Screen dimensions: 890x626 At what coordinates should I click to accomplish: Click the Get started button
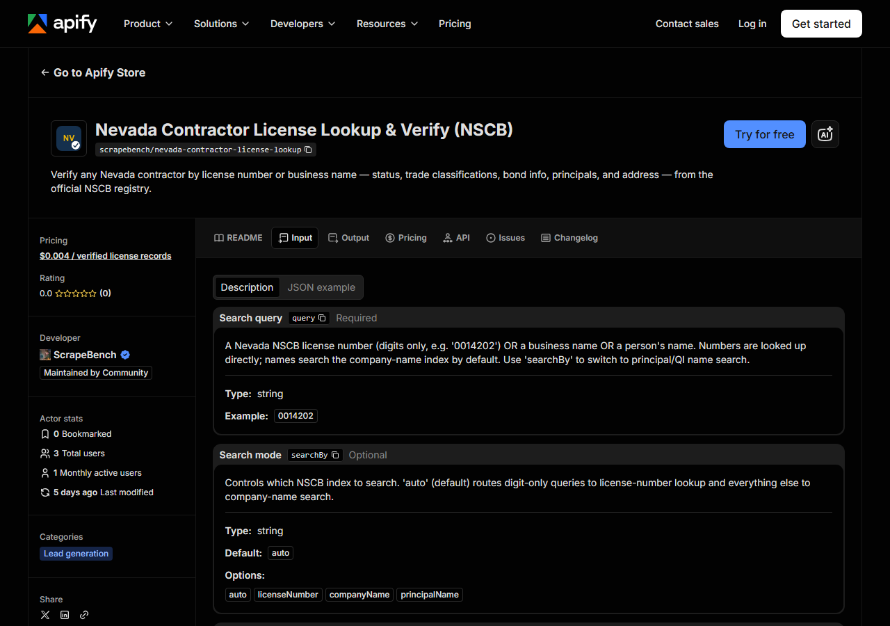tap(821, 24)
